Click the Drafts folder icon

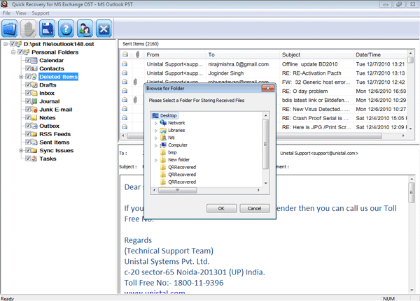click(34, 85)
